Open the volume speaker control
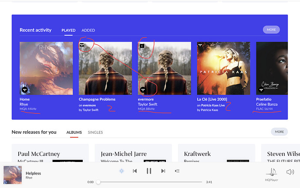Image resolution: width=300 pixels, height=188 pixels. click(x=290, y=172)
